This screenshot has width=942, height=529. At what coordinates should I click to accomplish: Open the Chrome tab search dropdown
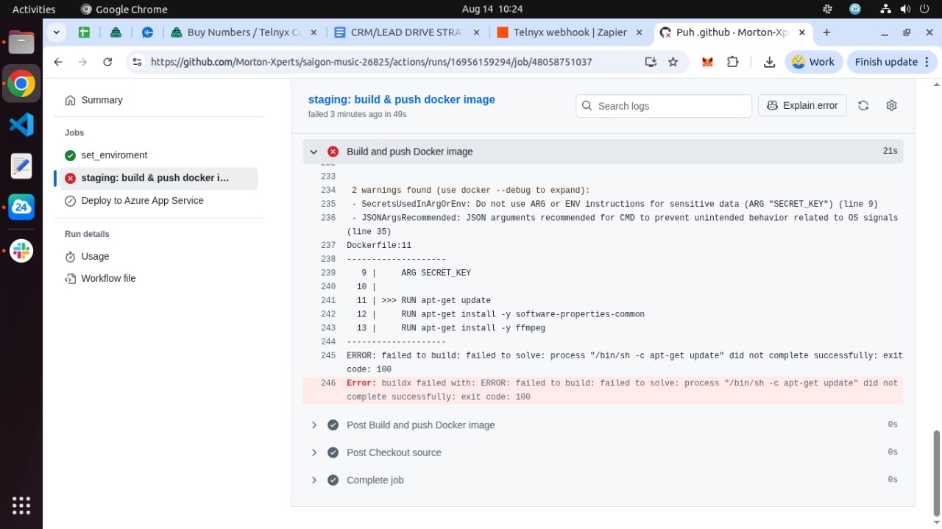57,32
